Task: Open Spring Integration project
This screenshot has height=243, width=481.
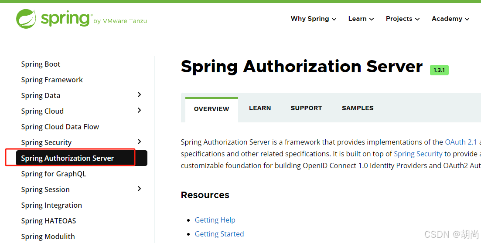Action: pos(51,205)
